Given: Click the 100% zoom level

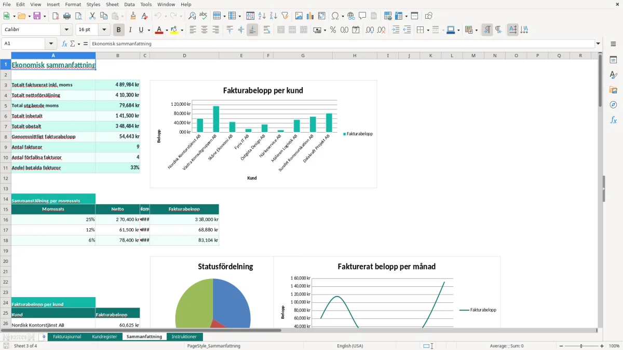Looking at the screenshot, I should [614, 346].
